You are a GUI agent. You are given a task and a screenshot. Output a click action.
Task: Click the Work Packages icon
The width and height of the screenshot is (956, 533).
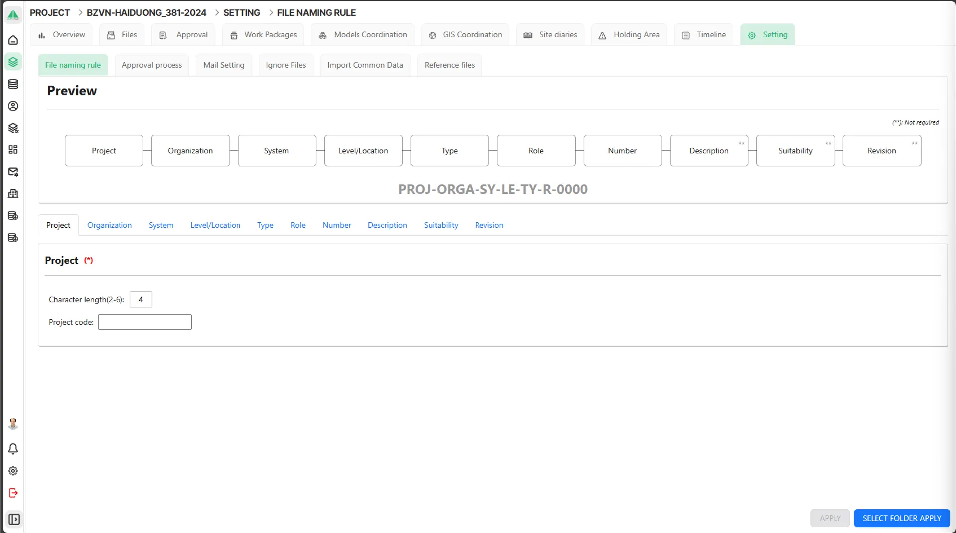pyautogui.click(x=234, y=35)
